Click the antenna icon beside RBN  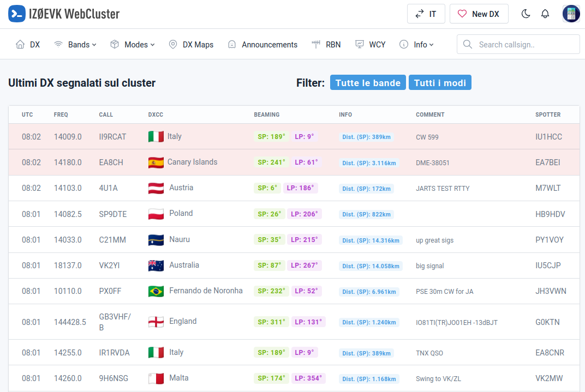[316, 45]
